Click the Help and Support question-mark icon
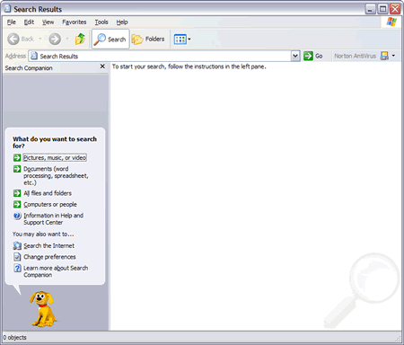This screenshot has width=404, height=345. click(x=17, y=216)
